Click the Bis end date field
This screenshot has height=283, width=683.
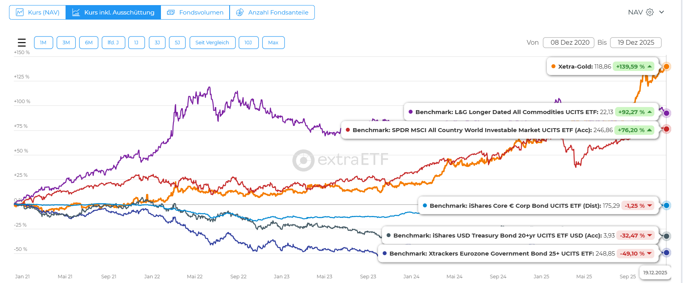(636, 42)
